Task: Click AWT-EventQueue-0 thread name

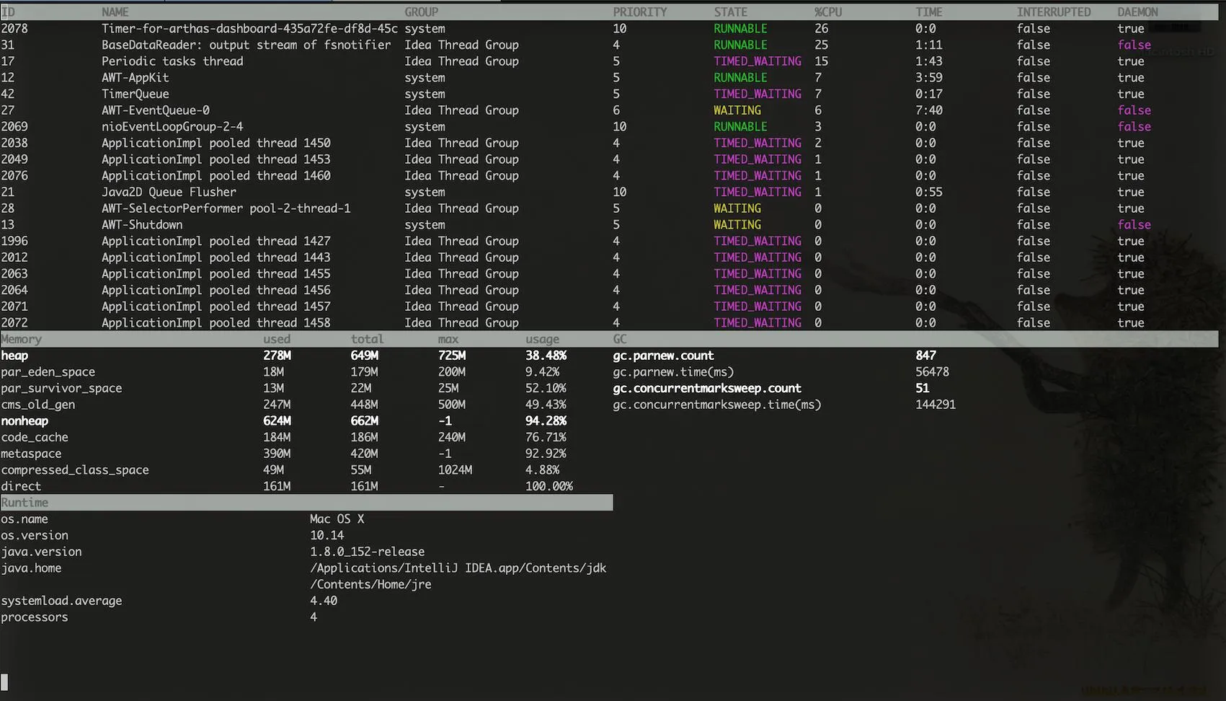Action: [x=155, y=110]
